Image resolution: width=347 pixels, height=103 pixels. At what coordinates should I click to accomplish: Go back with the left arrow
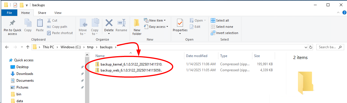(x=7, y=47)
